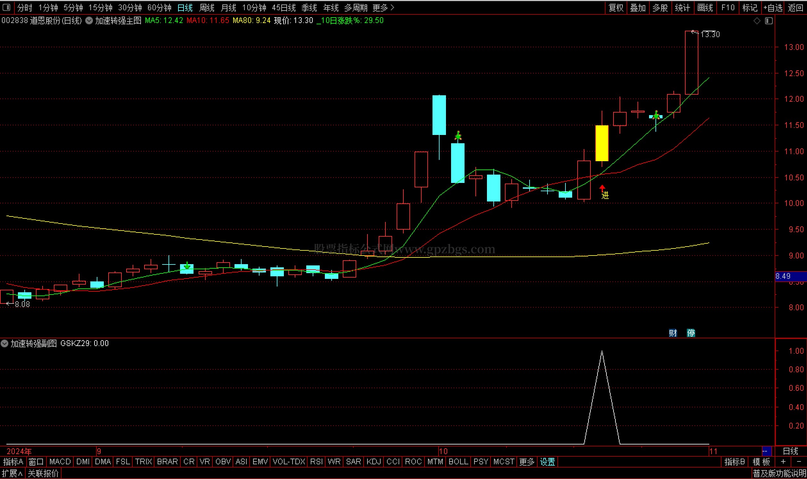
Task: Select the RSI indicator
Action: (316, 462)
